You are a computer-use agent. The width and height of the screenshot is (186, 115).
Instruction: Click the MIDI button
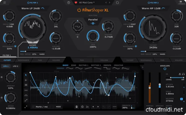point(58,107)
